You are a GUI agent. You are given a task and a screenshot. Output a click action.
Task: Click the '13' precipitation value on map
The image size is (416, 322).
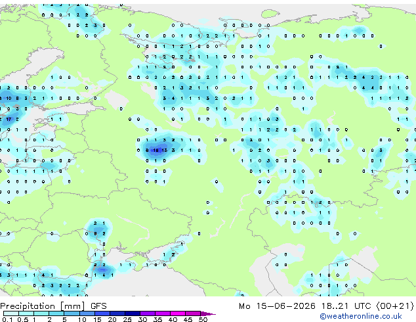click(165, 150)
